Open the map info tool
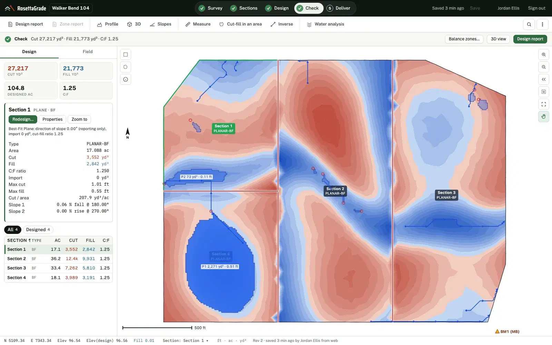Image resolution: width=552 pixels, height=345 pixels. coord(126,79)
